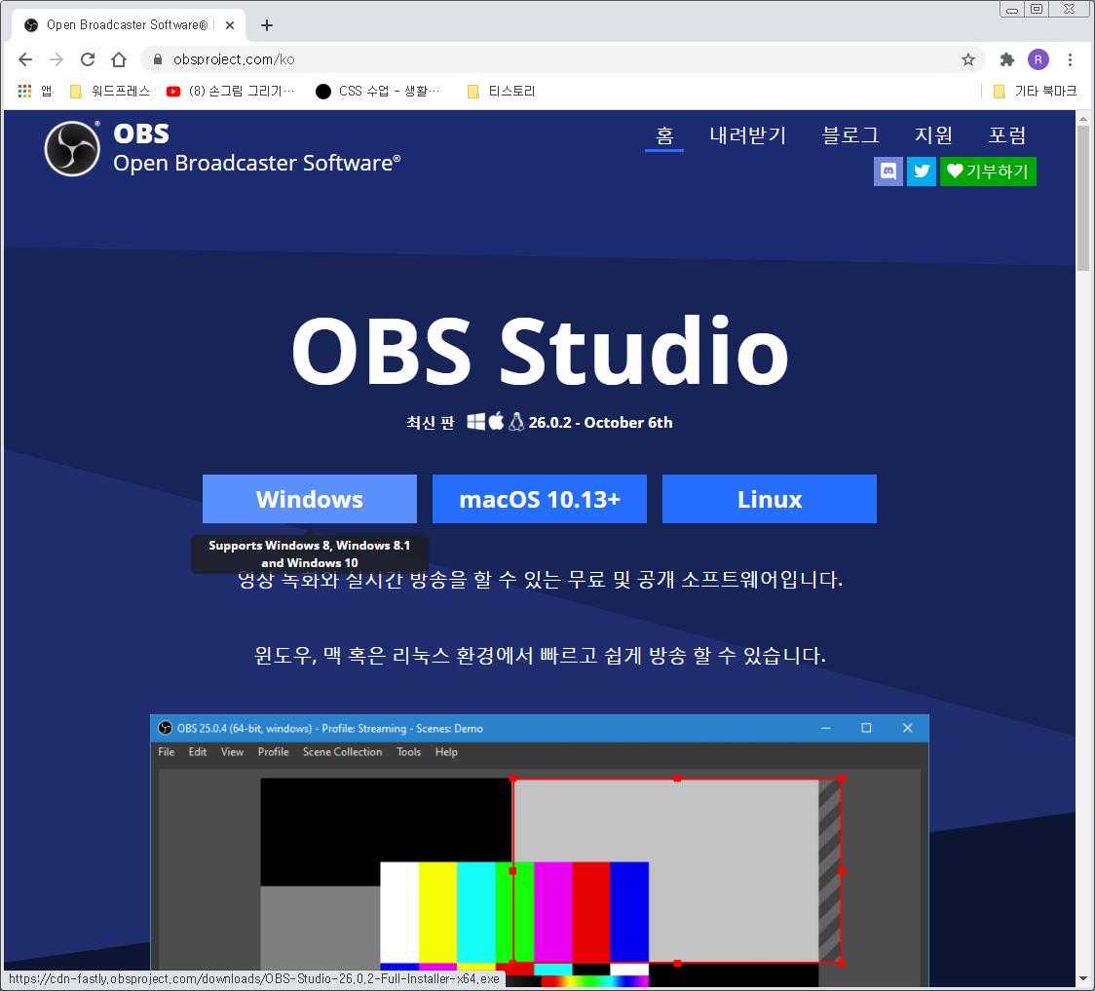This screenshot has width=1095, height=991.
Task: Click the page vertical scrollbar thumb
Action: click(1083, 197)
